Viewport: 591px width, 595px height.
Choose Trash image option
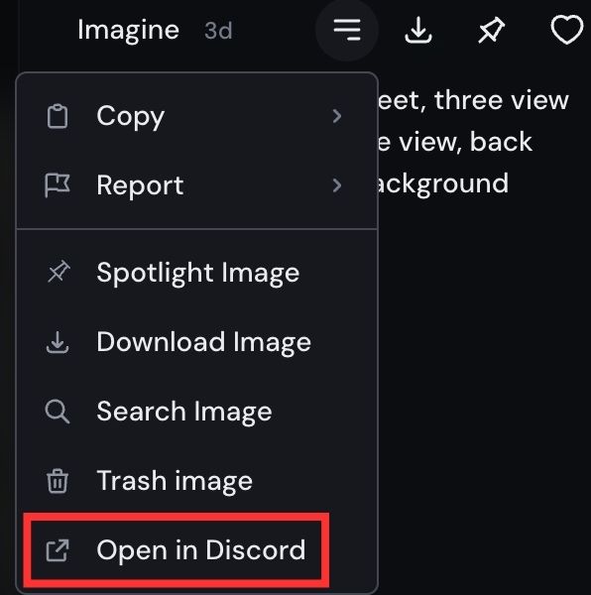point(197,481)
